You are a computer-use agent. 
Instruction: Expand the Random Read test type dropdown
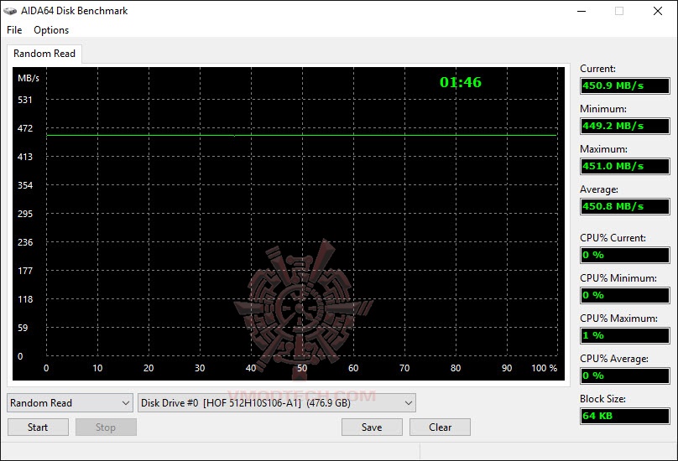tap(70, 403)
